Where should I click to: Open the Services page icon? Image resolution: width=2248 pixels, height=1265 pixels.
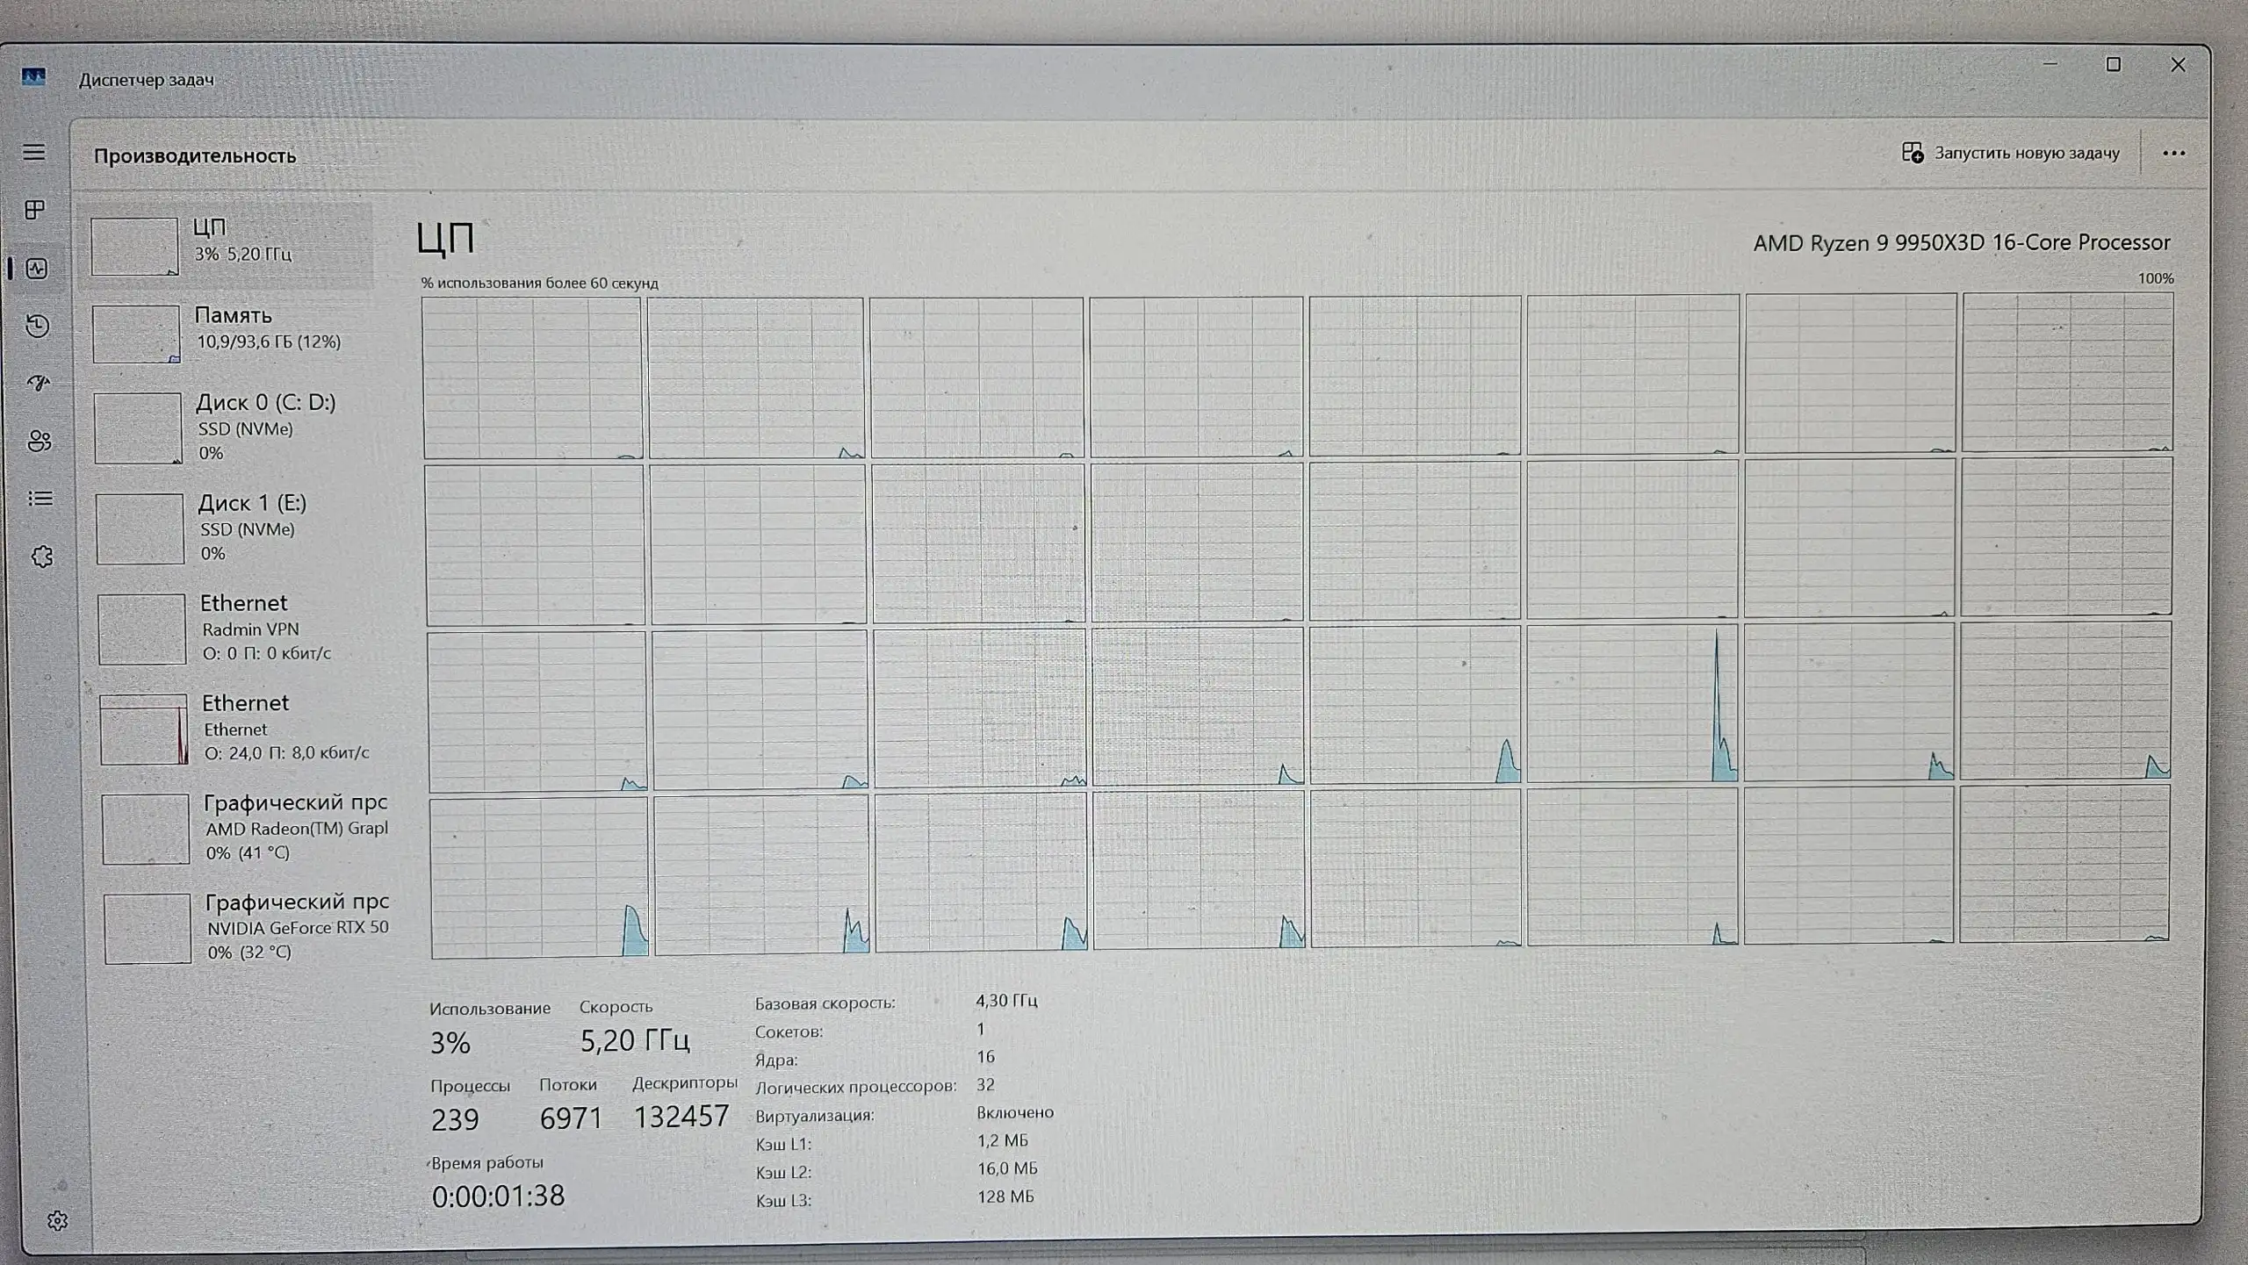pos(42,557)
